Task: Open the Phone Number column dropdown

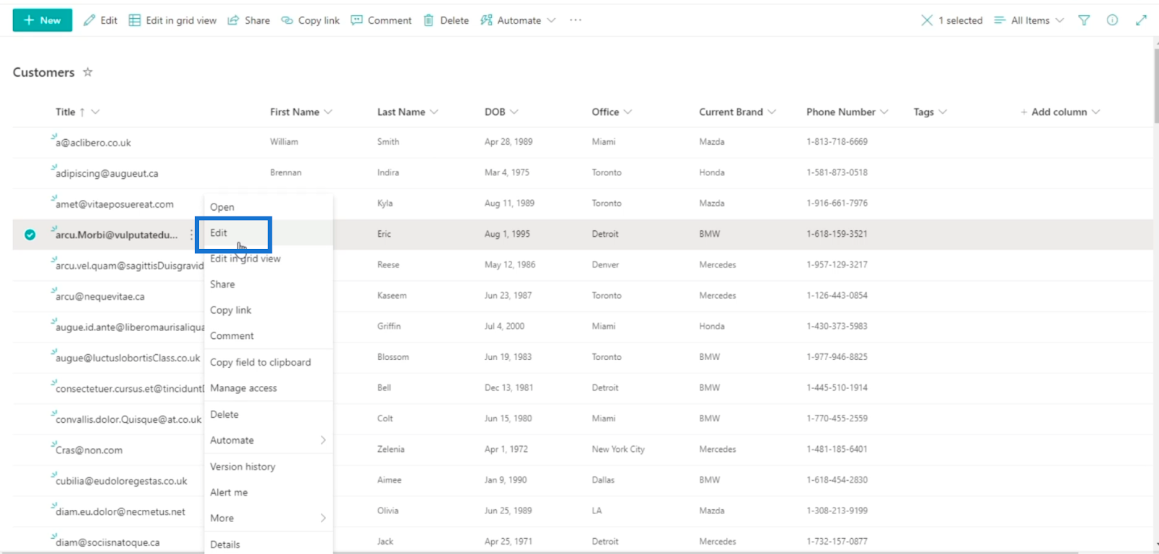Action: [x=884, y=112]
